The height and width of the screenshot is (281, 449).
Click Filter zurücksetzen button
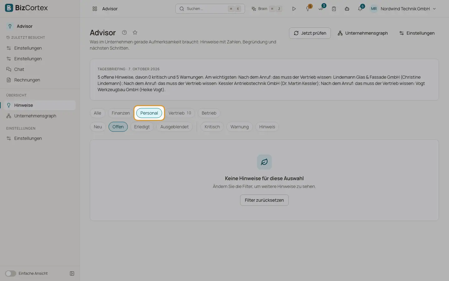[264, 200]
